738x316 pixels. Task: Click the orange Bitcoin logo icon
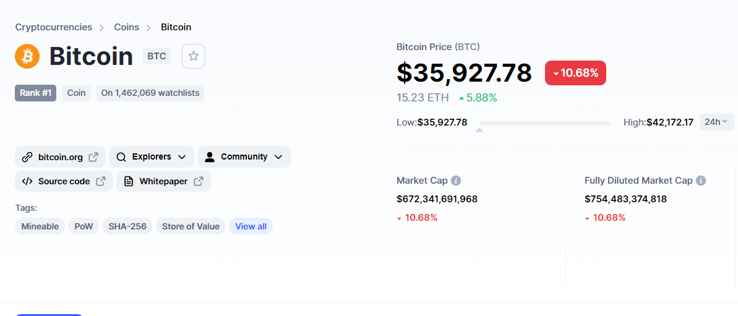pyautogui.click(x=27, y=56)
